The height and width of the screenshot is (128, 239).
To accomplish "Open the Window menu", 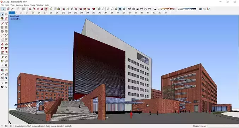I will [40, 5].
